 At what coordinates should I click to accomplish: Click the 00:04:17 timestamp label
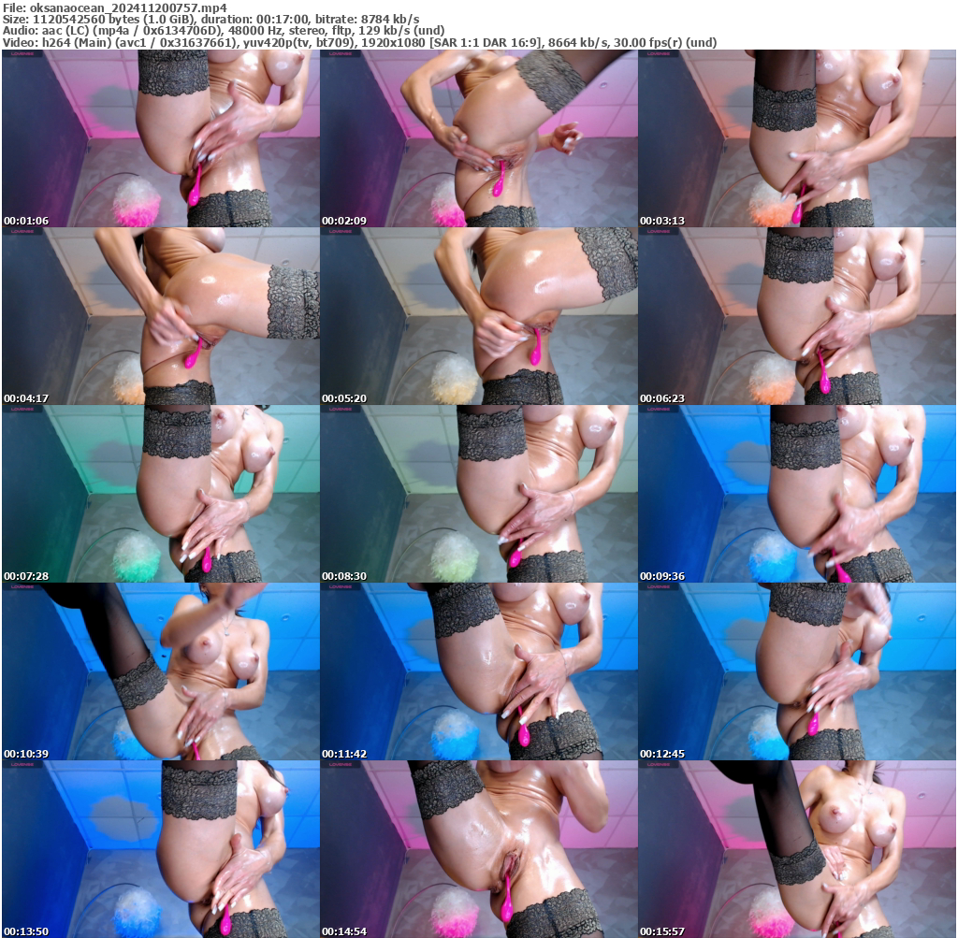[x=28, y=397]
